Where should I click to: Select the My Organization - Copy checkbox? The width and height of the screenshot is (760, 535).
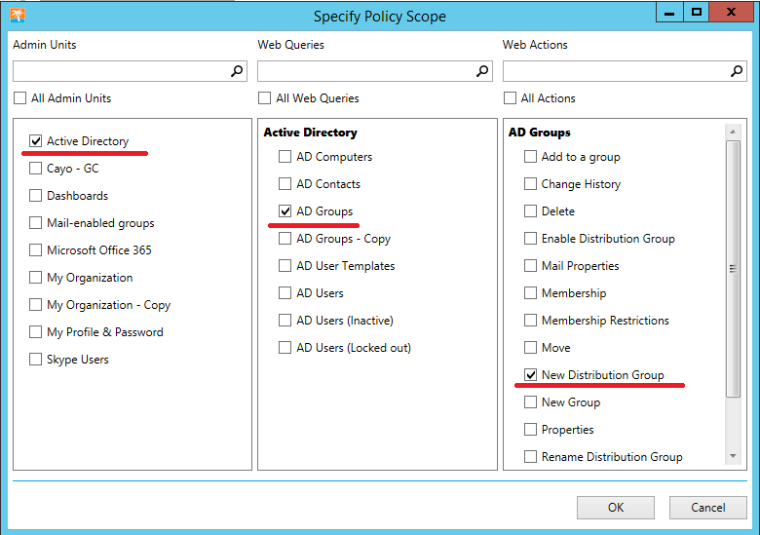click(x=35, y=305)
